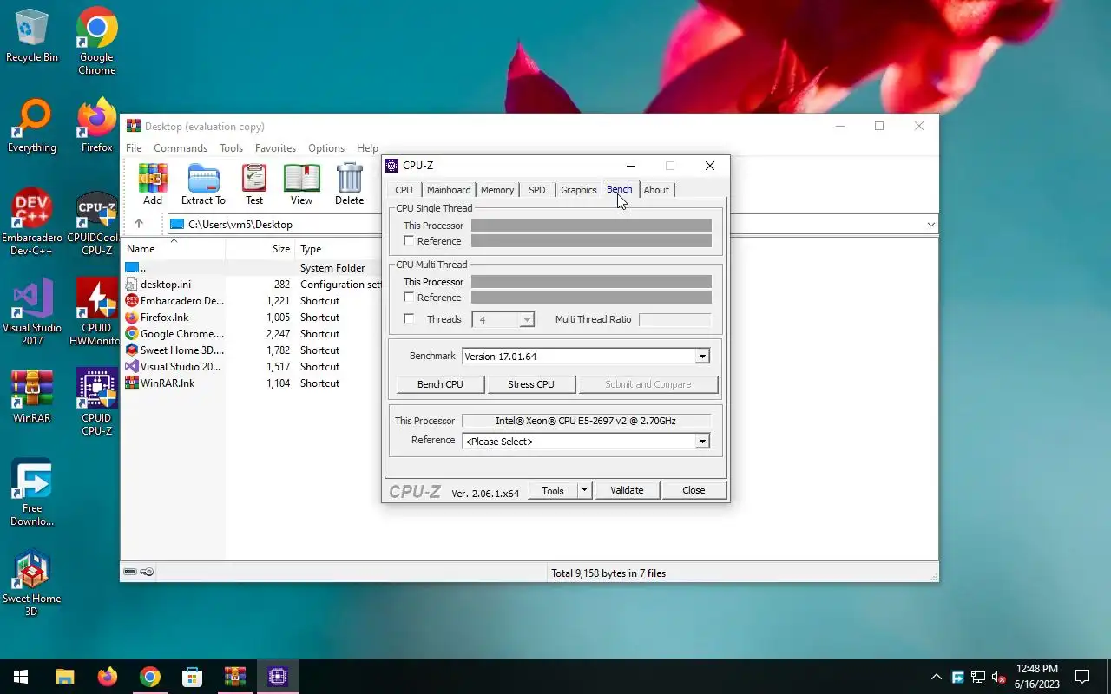Switch to the Memory tab
Image resolution: width=1111 pixels, height=694 pixels.
pos(497,190)
